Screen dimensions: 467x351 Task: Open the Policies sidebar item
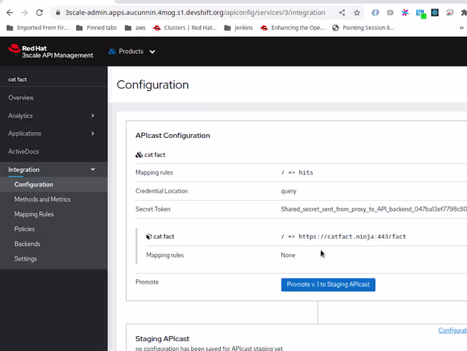(x=25, y=229)
